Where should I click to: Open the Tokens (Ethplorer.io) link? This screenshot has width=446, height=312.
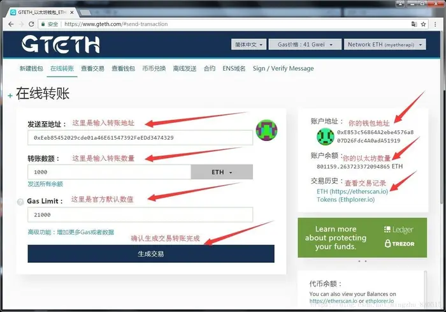coord(345,200)
